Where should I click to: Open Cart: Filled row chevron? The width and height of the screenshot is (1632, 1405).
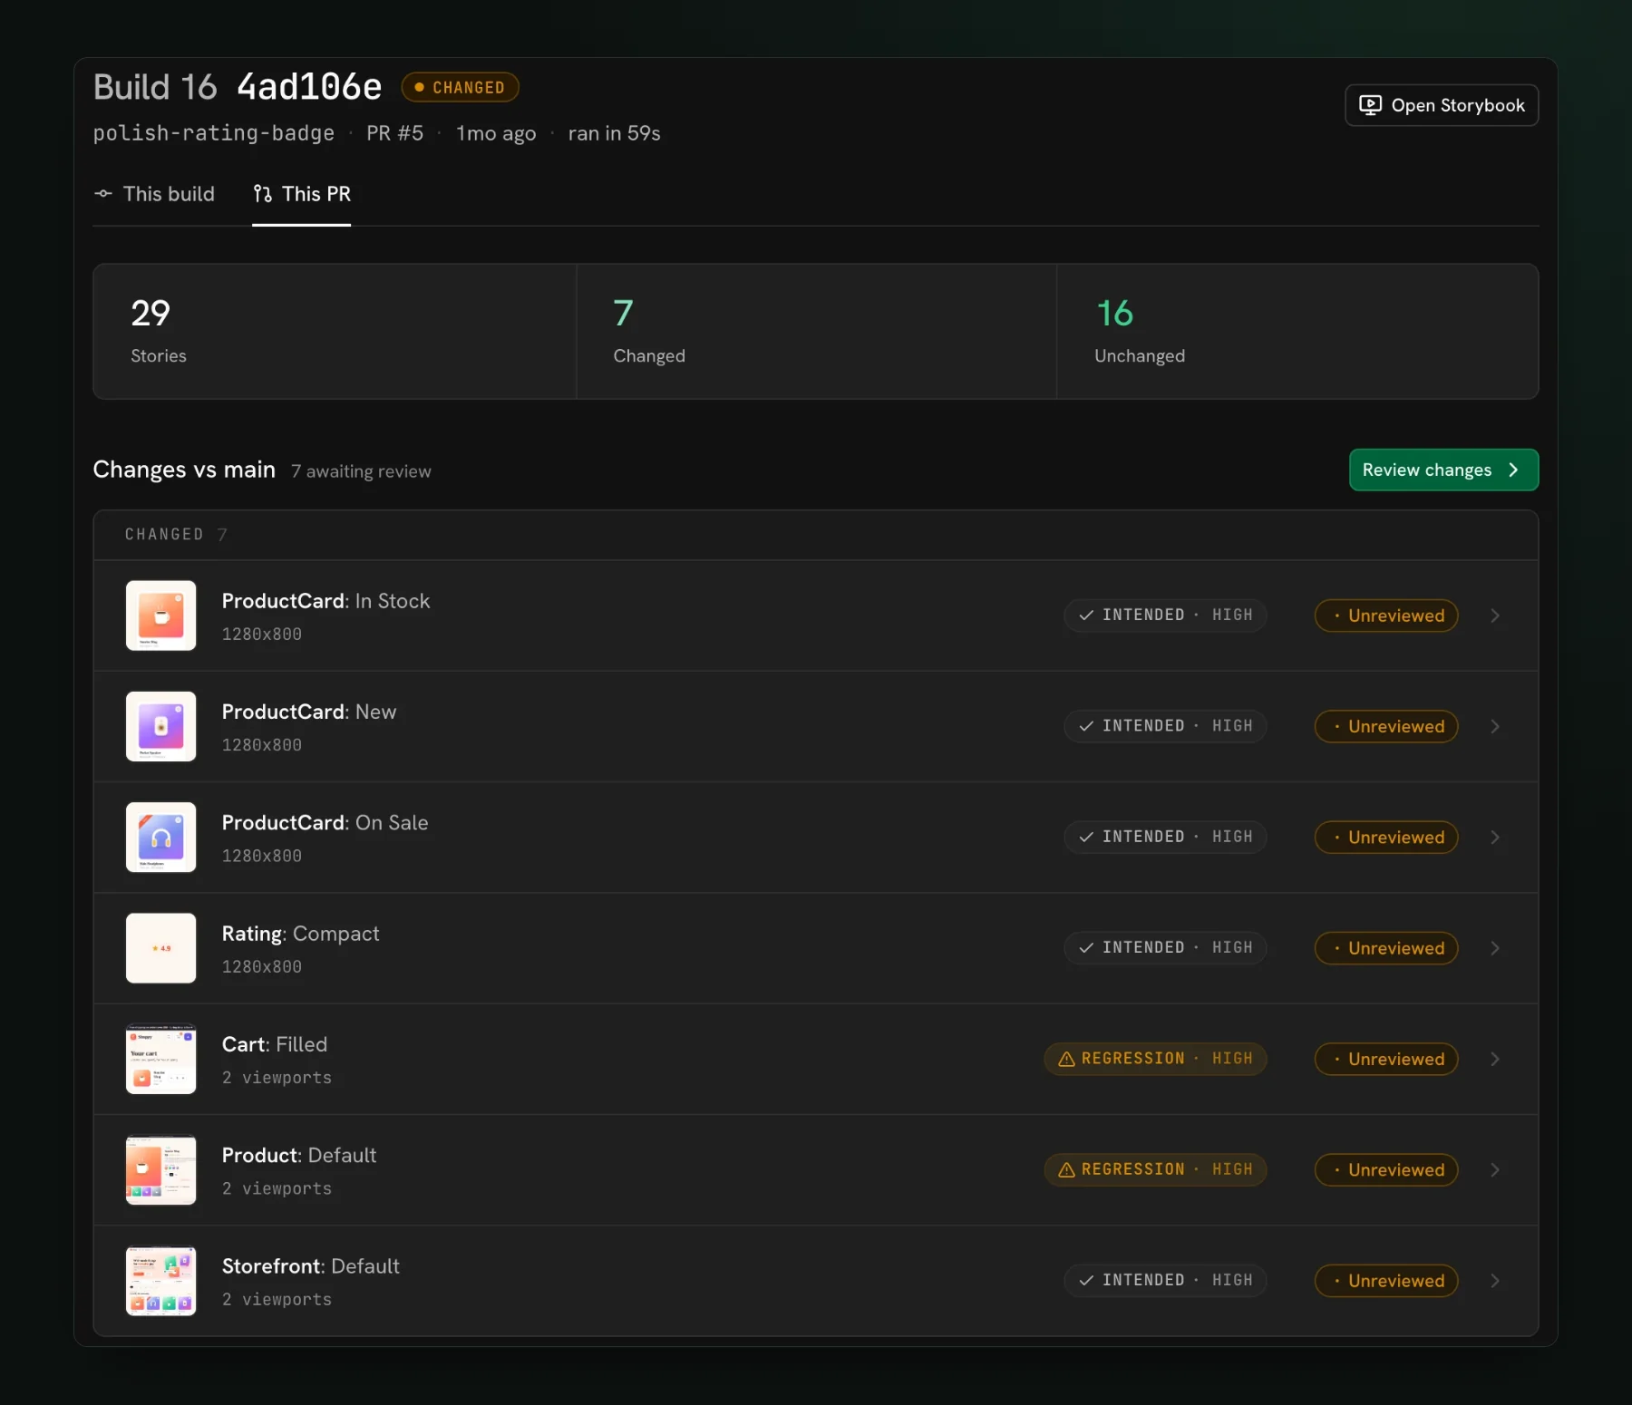(1495, 1059)
